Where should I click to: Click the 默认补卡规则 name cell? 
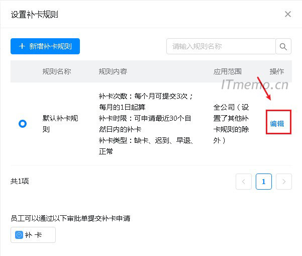60,124
